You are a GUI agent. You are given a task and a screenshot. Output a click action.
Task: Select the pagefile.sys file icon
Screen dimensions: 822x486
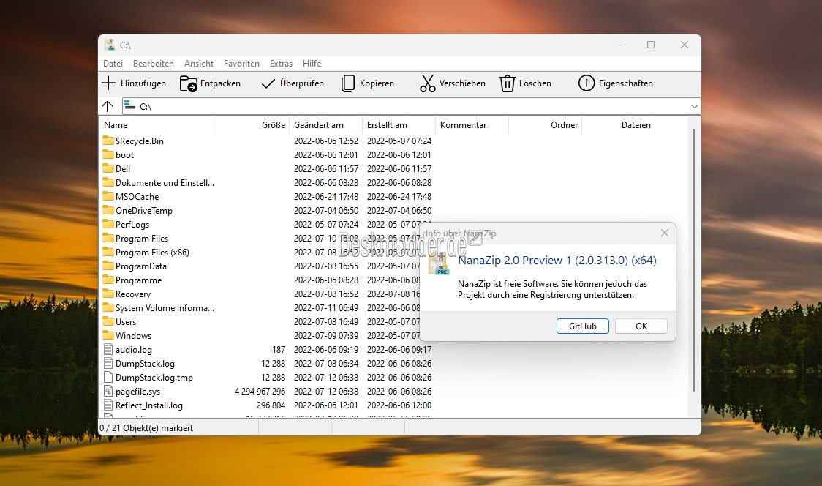click(108, 391)
